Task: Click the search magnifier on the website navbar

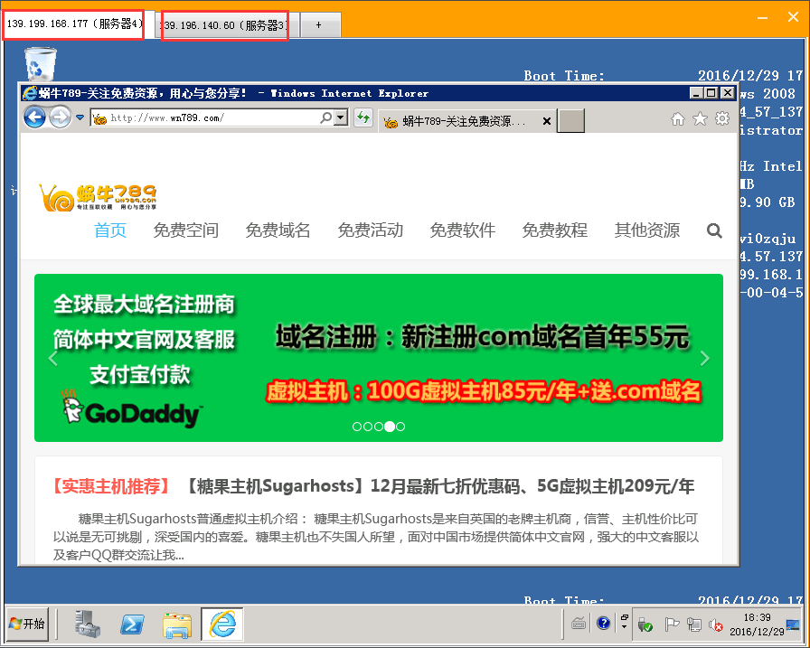Action: point(714,230)
